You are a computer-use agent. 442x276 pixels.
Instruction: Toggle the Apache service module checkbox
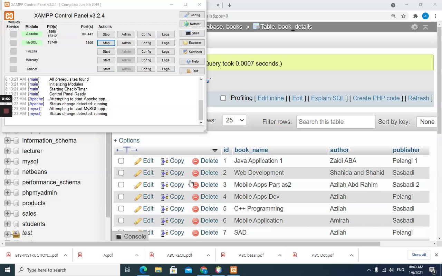pyautogui.click(x=13, y=34)
